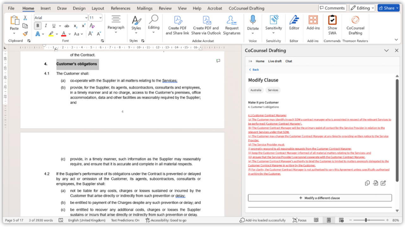Increase font size with Grow Font

(x=90, y=34)
